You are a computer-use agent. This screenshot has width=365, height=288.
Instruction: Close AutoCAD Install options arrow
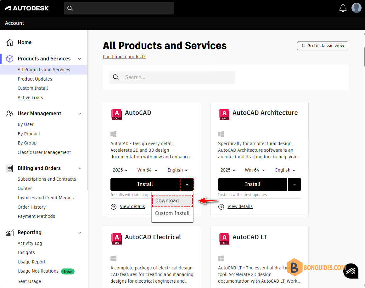(x=187, y=184)
